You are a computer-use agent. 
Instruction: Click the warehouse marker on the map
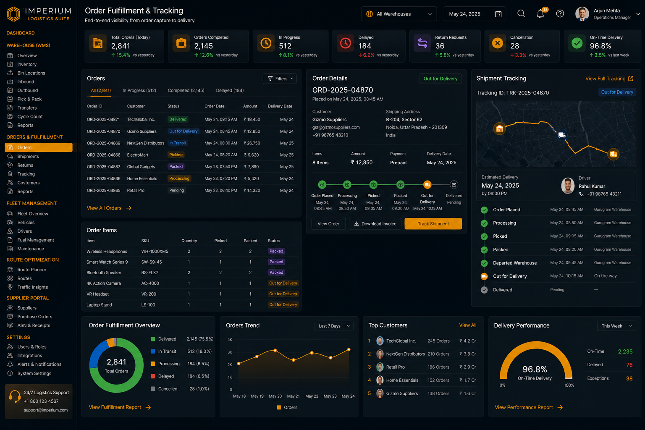[x=500, y=128]
